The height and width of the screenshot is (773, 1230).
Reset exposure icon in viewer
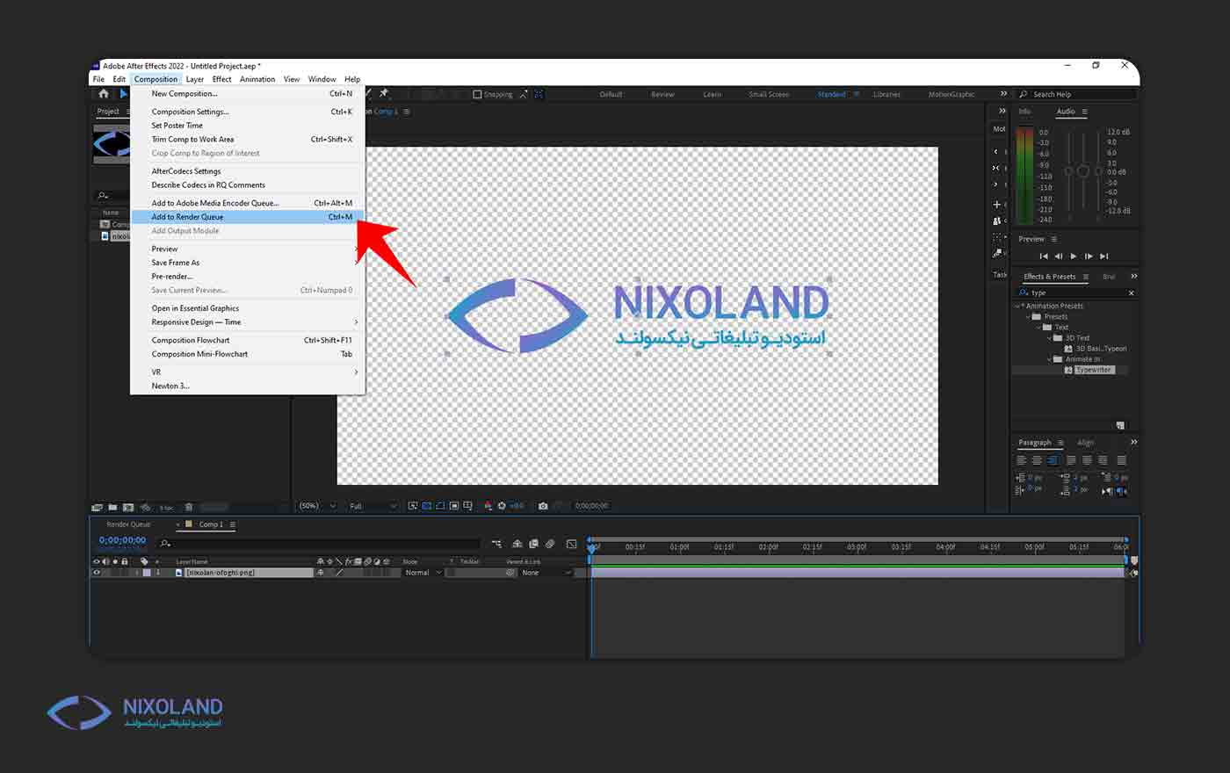point(502,506)
